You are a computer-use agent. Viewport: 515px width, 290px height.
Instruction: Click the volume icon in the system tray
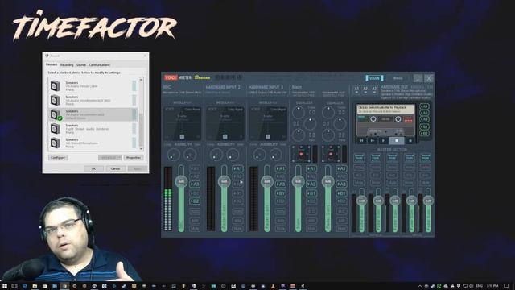[472, 286]
